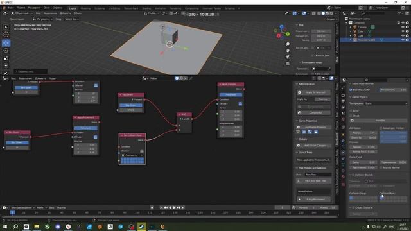Select the Select Box tool arrow icon
Screen dimensions: 411x231
6,27
